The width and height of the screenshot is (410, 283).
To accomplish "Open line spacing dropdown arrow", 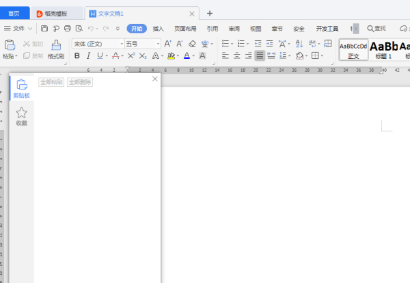I will (290, 55).
